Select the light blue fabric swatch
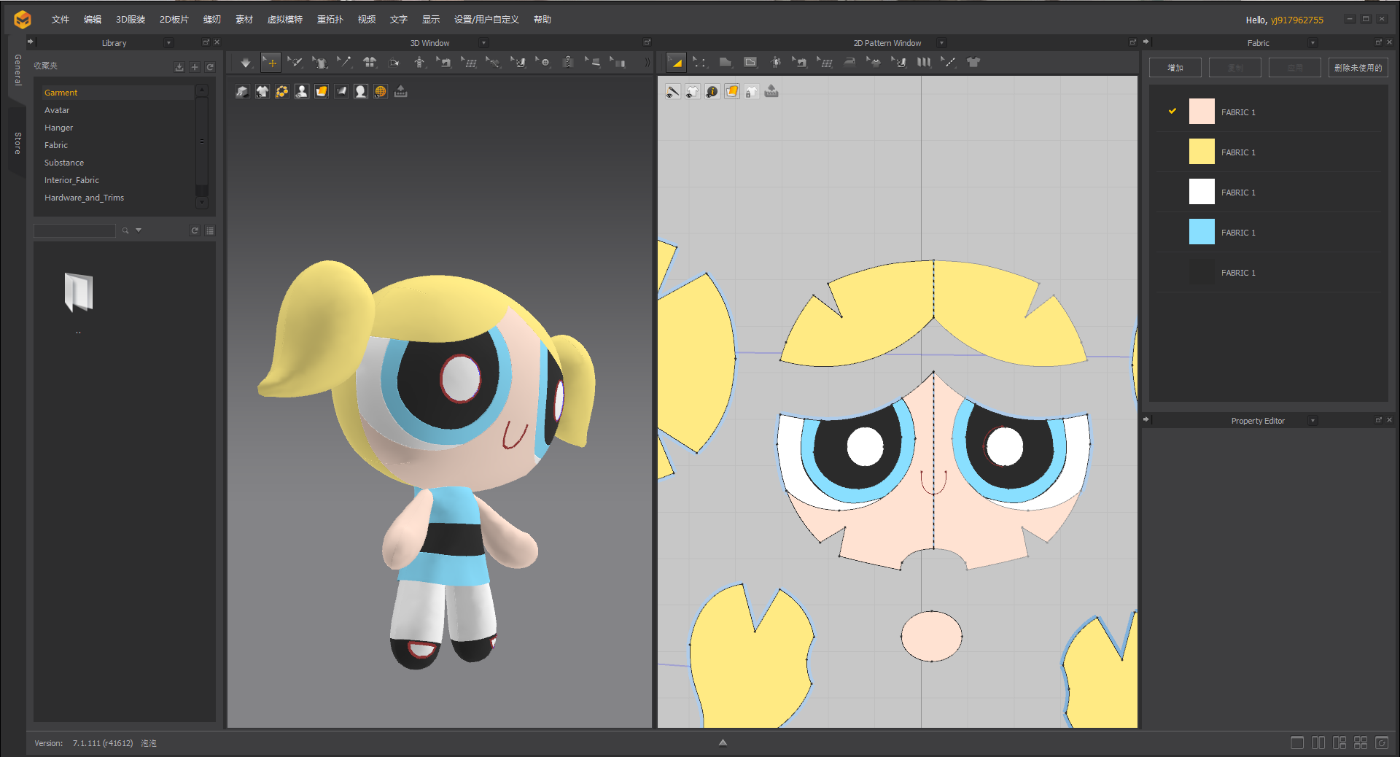The width and height of the screenshot is (1400, 757). click(x=1202, y=232)
